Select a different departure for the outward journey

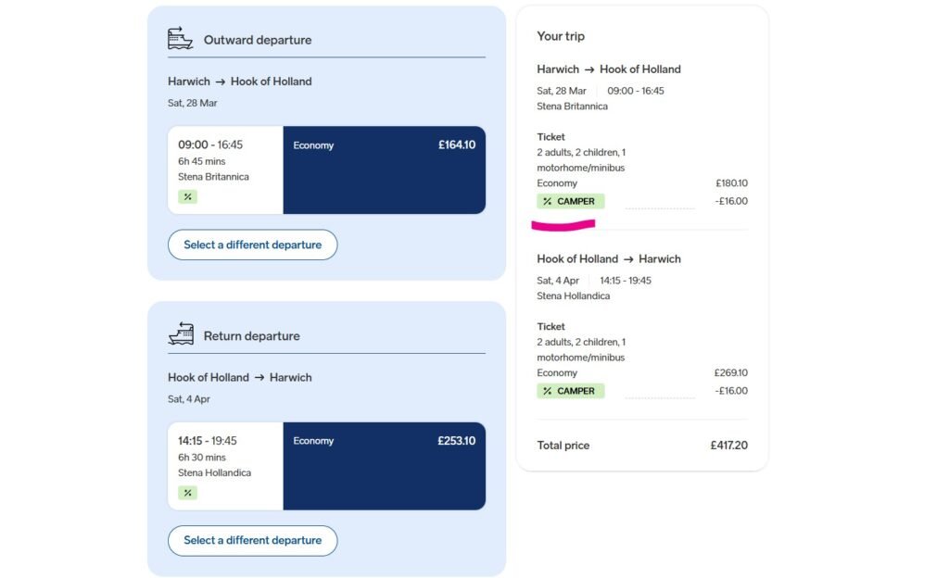click(252, 245)
